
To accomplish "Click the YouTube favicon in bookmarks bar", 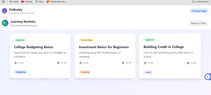I will [23, 2].
